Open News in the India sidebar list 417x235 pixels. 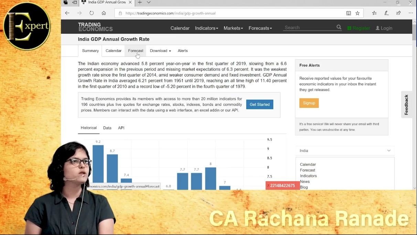click(x=305, y=182)
